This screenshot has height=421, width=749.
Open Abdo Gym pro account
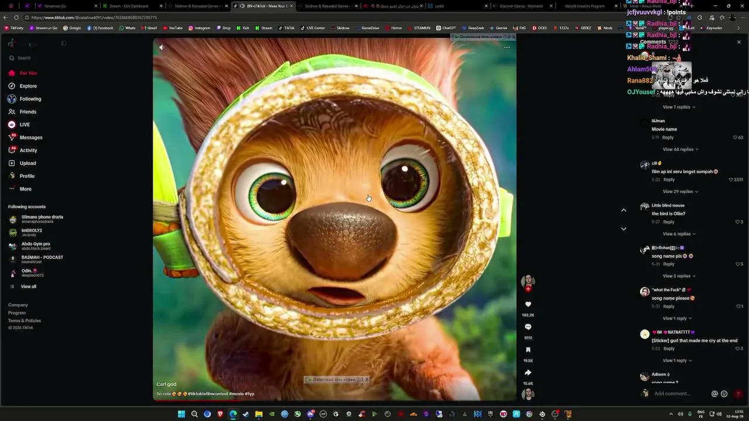coord(29,246)
